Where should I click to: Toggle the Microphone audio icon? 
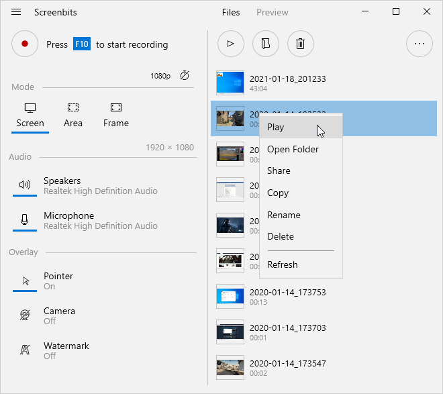[x=25, y=219]
